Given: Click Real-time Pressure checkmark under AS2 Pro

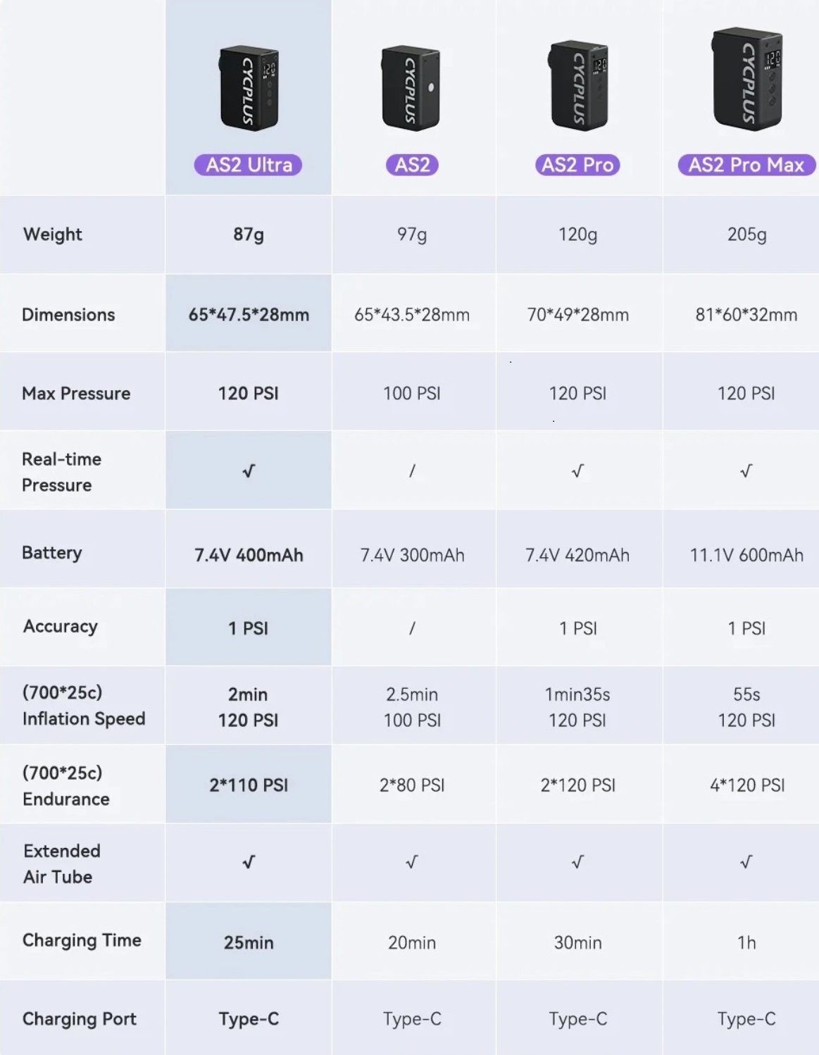Looking at the screenshot, I should 577,471.
